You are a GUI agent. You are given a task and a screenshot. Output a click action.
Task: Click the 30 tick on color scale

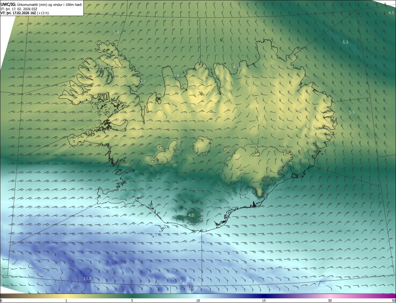(x=330, y=301)
